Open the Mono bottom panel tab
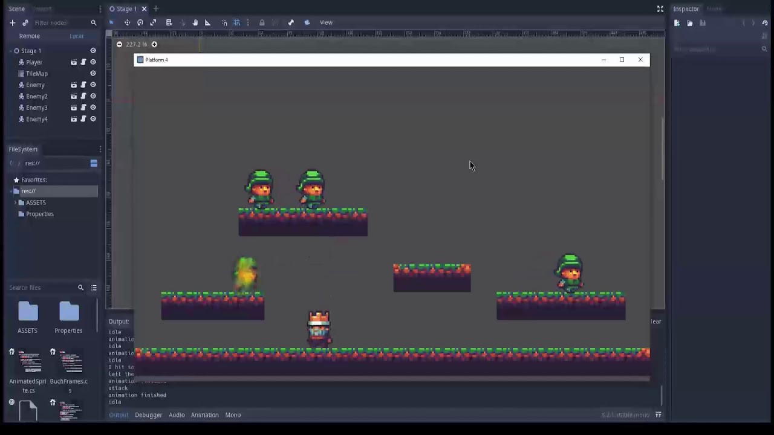 [x=233, y=415]
